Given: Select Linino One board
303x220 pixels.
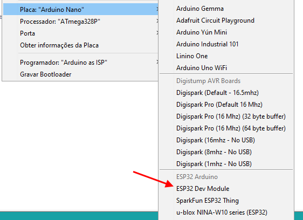Looking at the screenshot, I should pos(226,56).
